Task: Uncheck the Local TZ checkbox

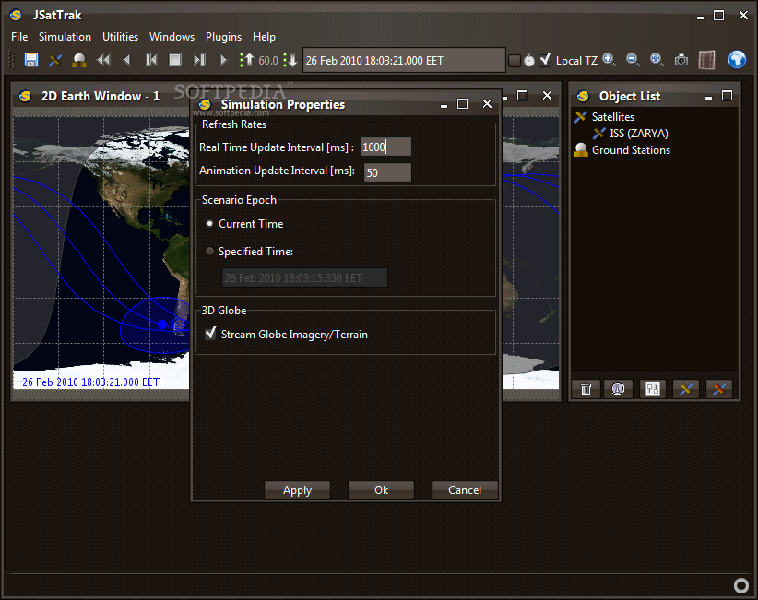Action: [545, 61]
